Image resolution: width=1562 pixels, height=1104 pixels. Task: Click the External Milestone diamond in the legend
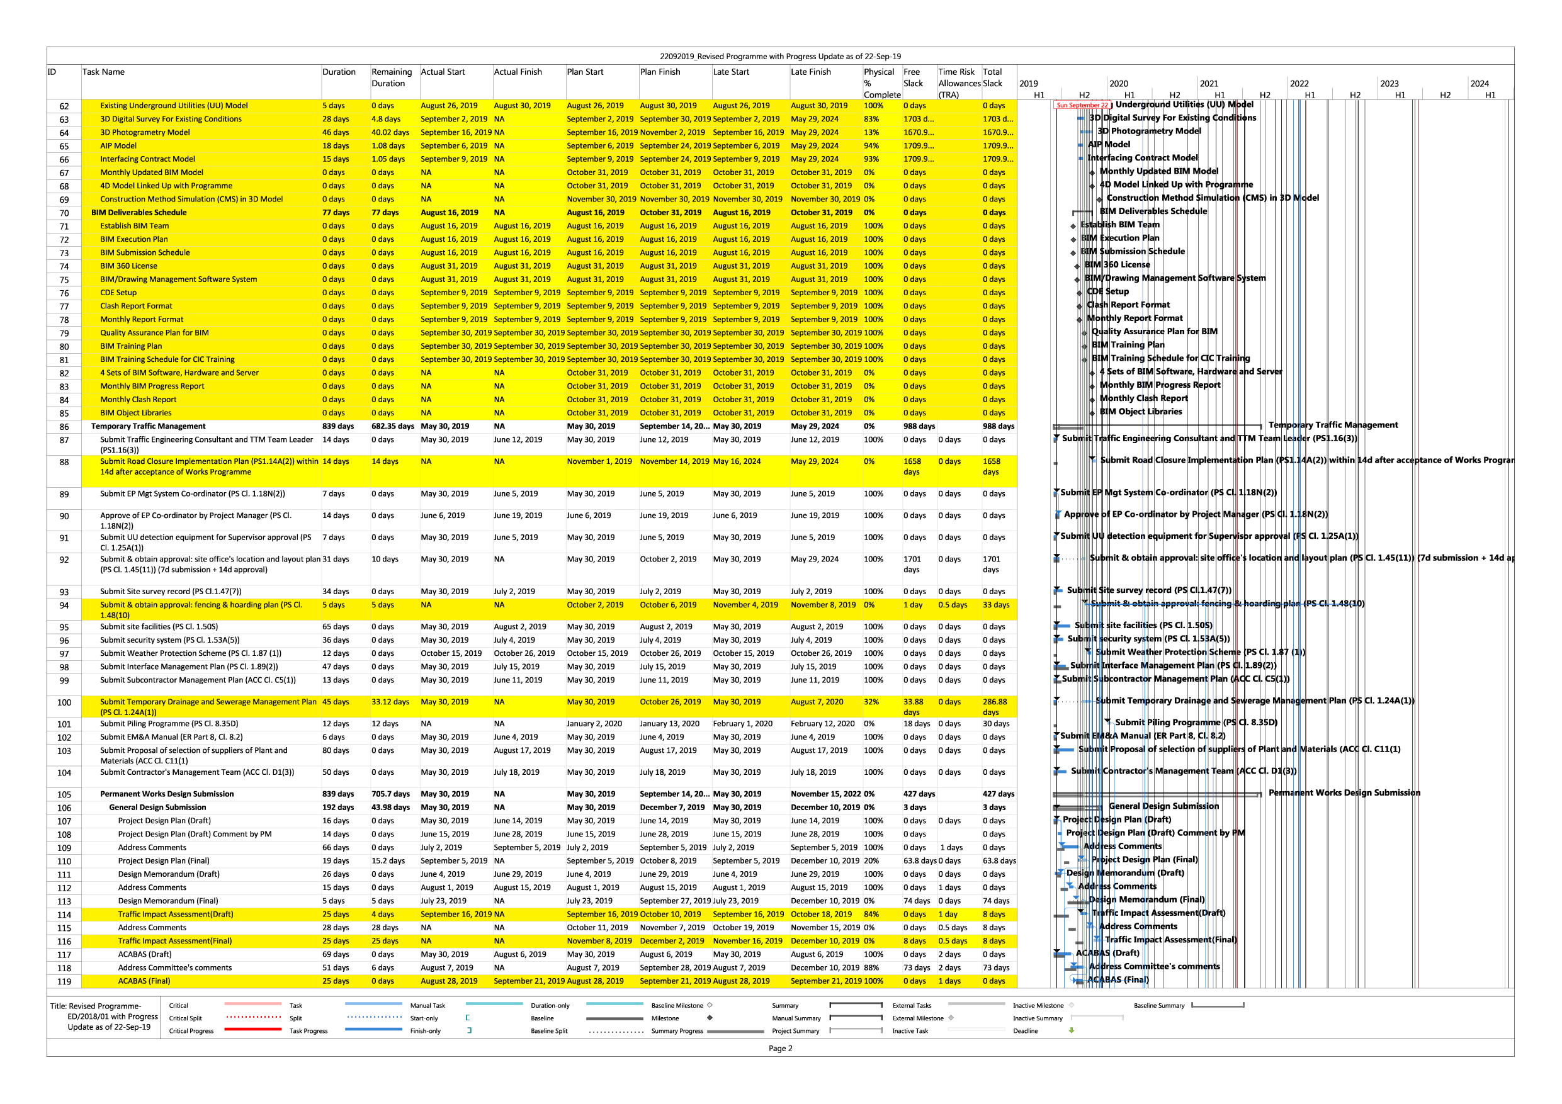tap(951, 1018)
